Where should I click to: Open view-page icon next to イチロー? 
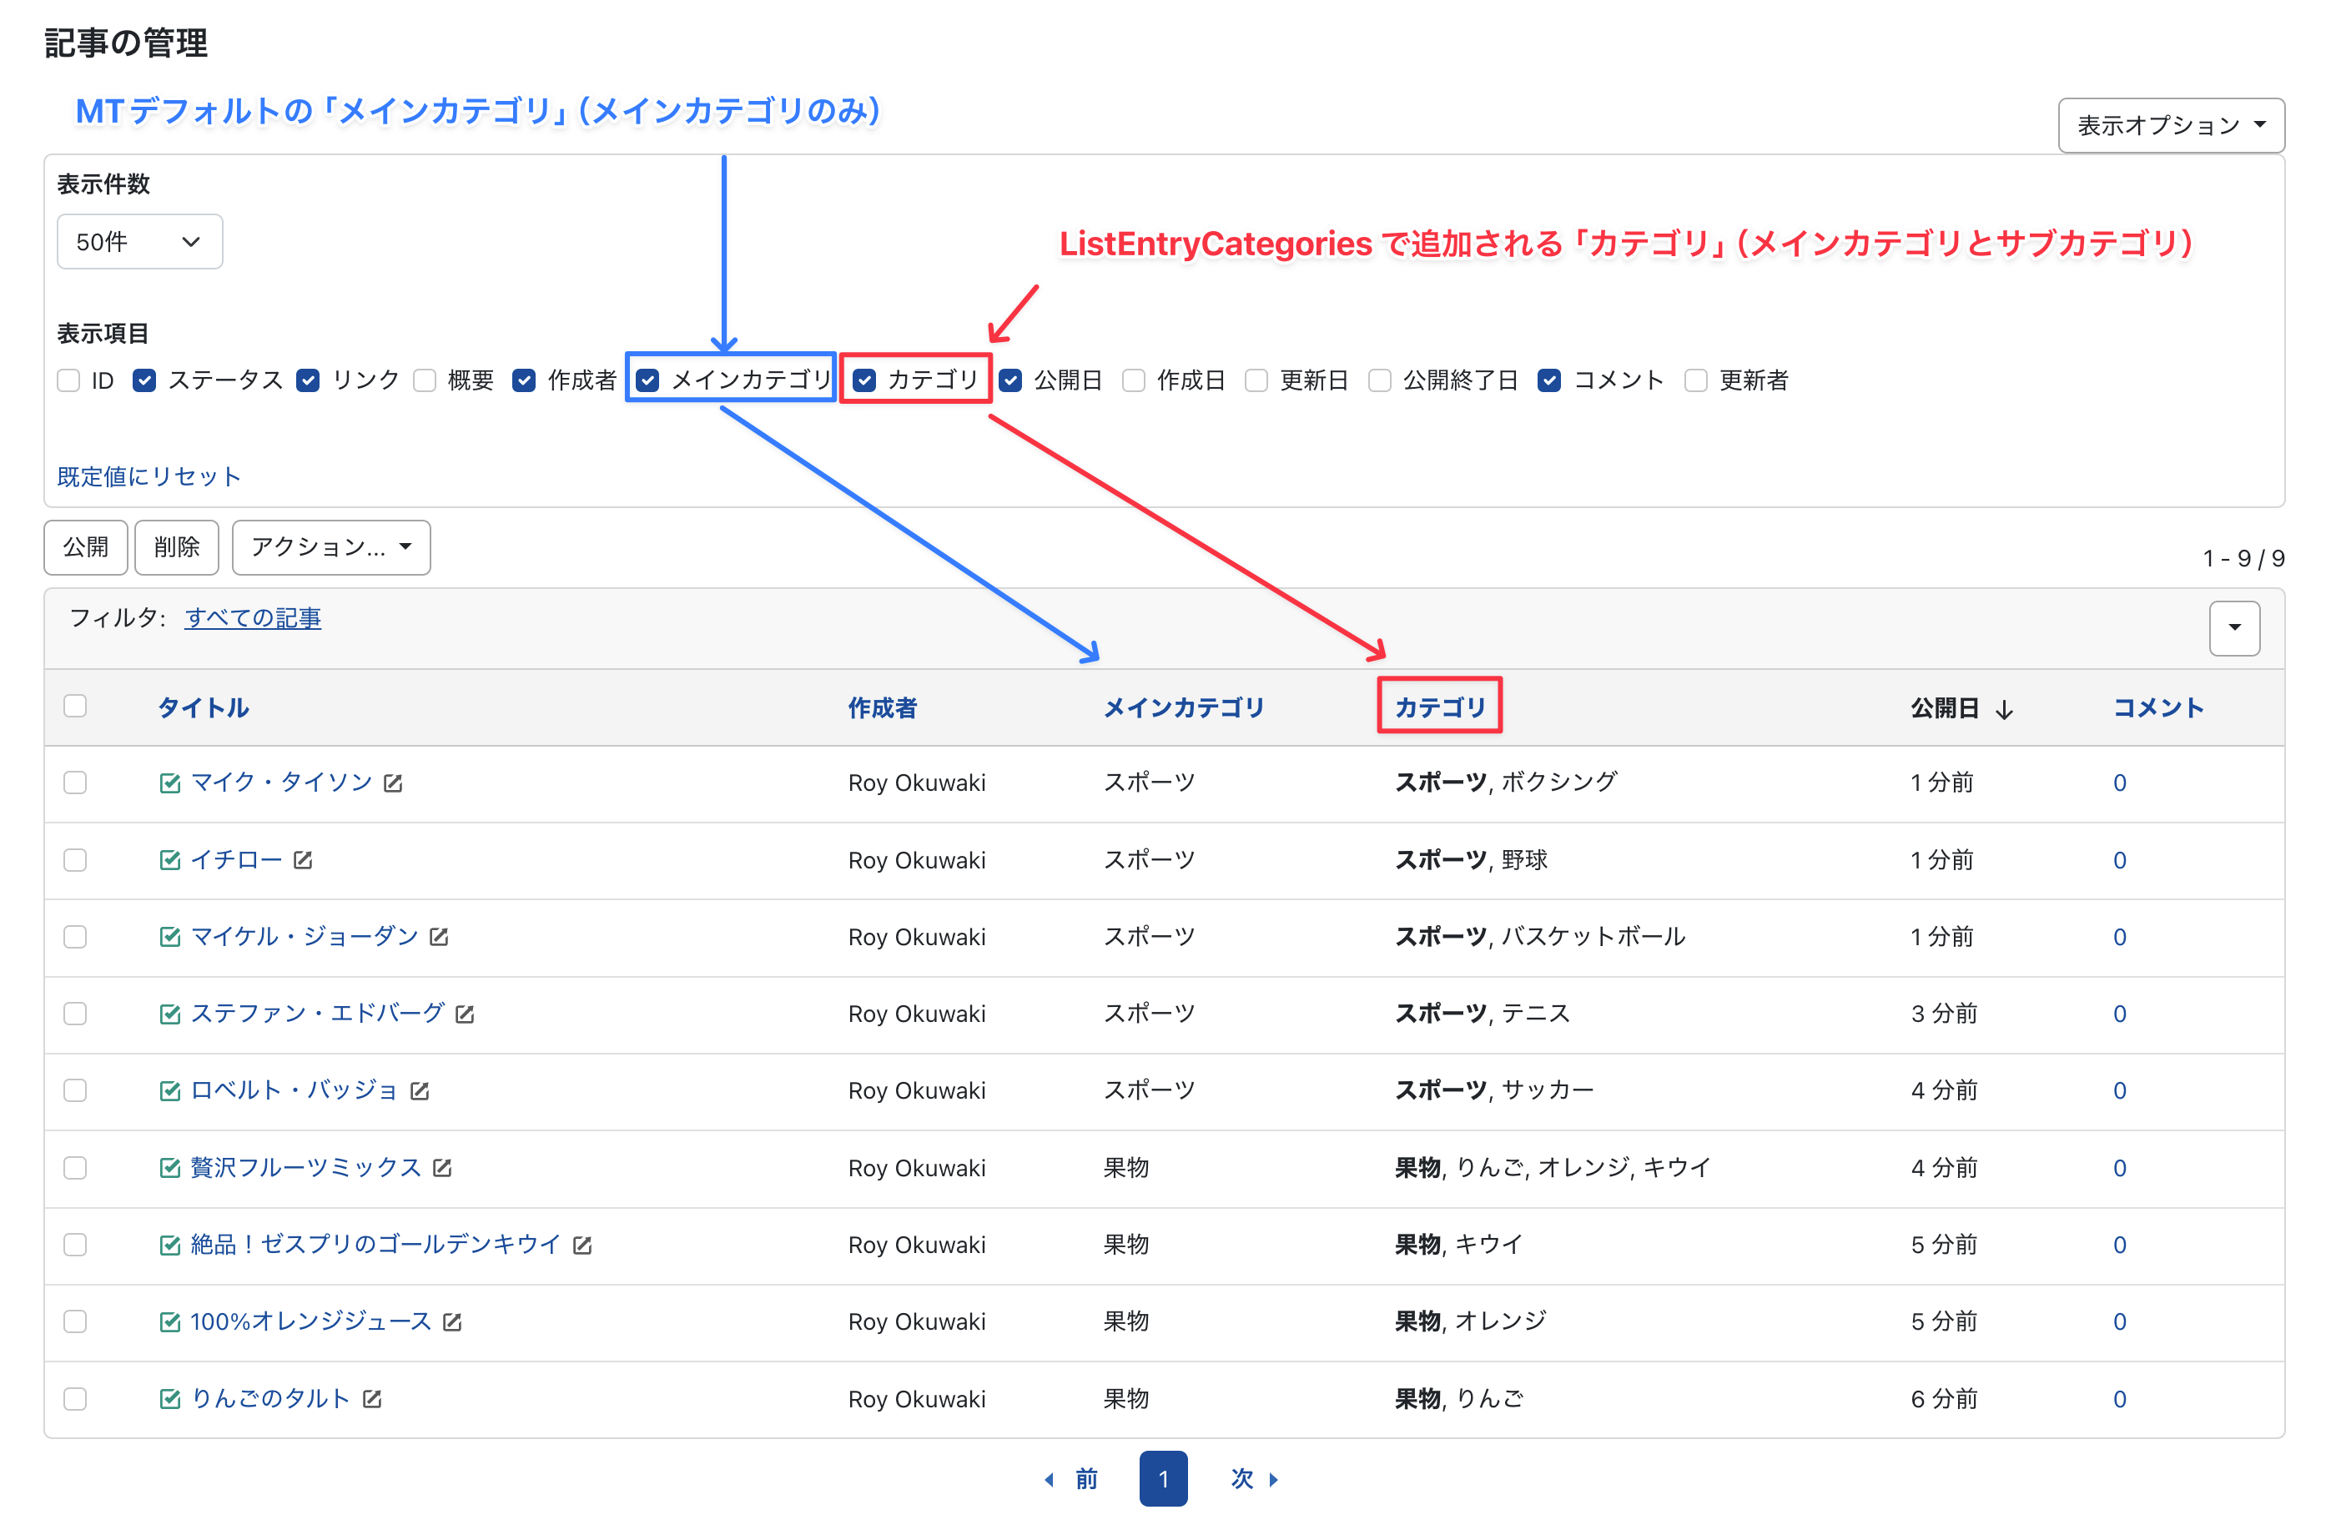point(303,860)
